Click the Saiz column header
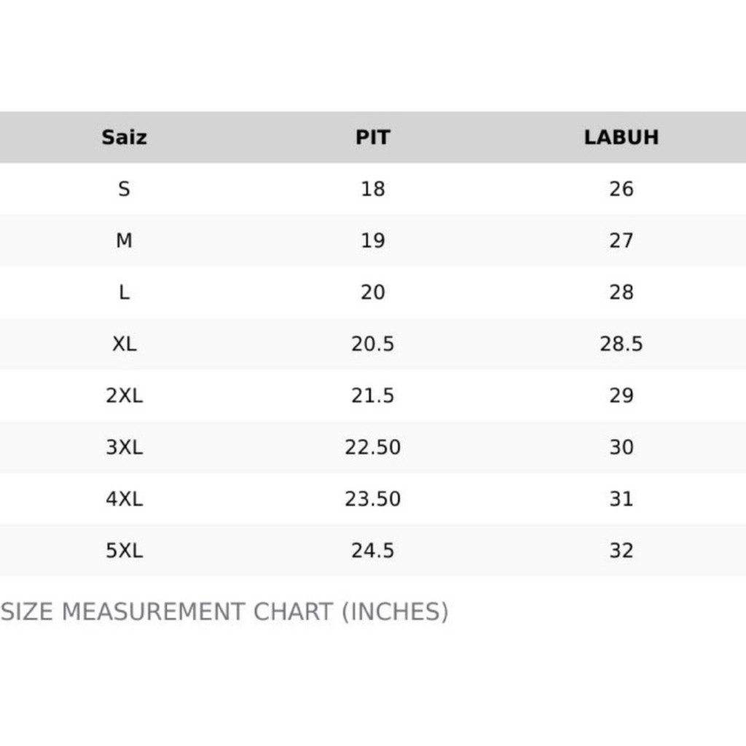 pyautogui.click(x=124, y=137)
